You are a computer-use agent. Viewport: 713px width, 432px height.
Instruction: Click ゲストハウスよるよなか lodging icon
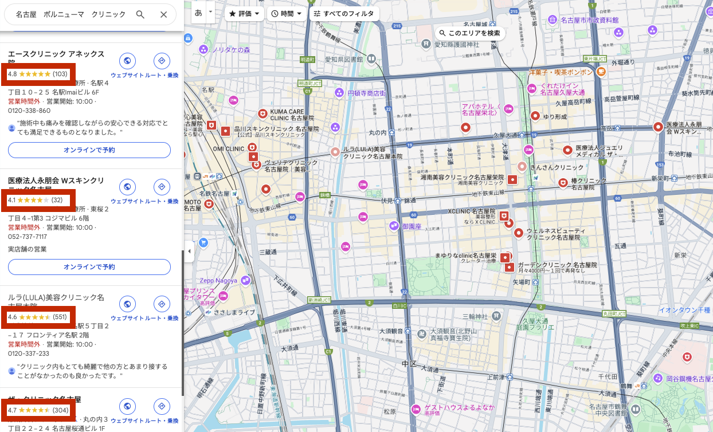click(x=416, y=409)
